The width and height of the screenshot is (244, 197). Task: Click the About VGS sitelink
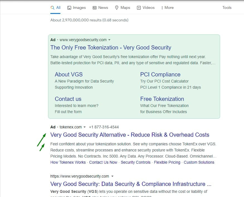tap(68, 74)
